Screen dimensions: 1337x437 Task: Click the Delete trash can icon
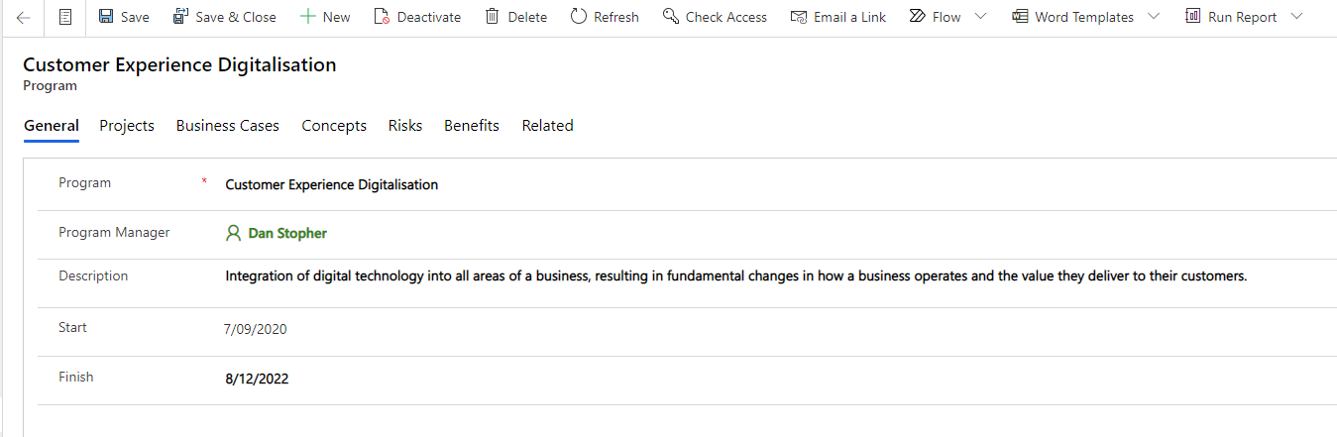pos(492,17)
